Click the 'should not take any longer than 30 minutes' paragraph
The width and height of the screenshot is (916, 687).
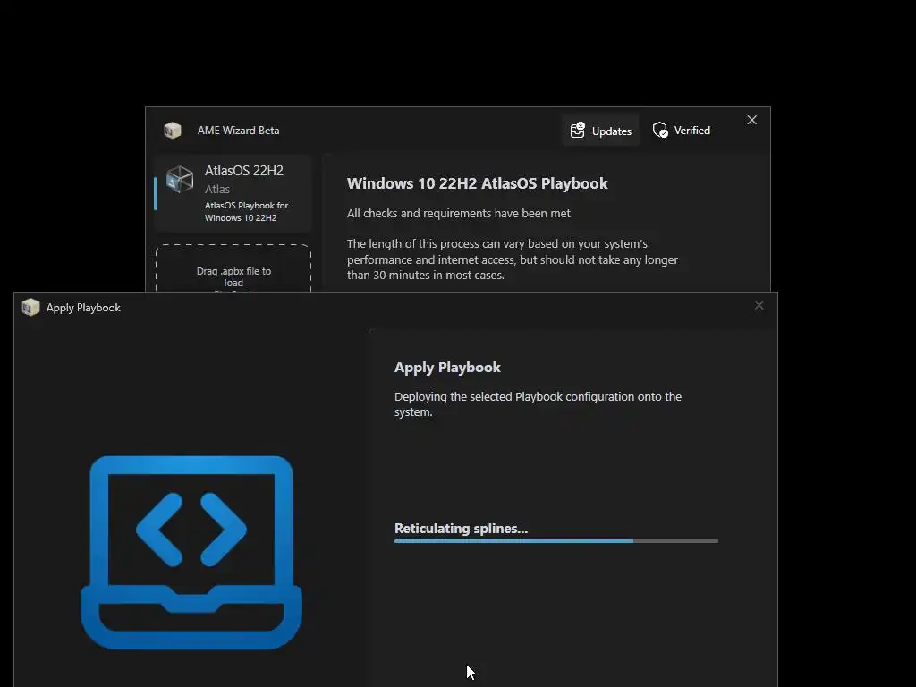tap(513, 259)
